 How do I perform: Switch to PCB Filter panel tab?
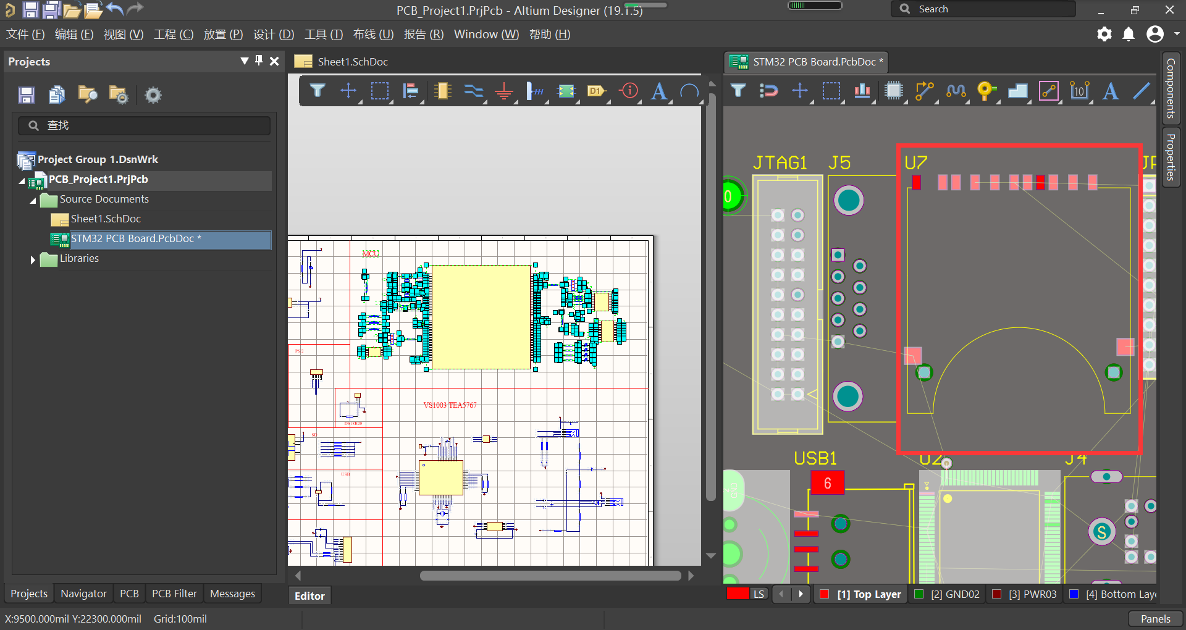pyautogui.click(x=174, y=594)
